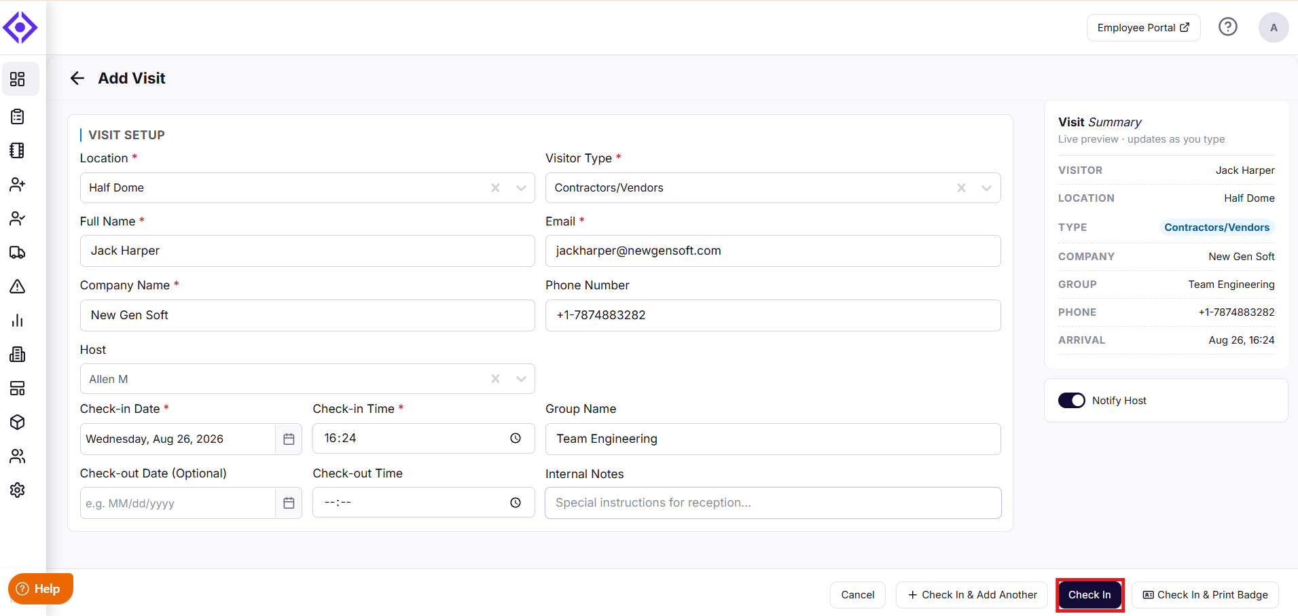
Task: Expand the Host dropdown chevron
Action: (x=521, y=379)
